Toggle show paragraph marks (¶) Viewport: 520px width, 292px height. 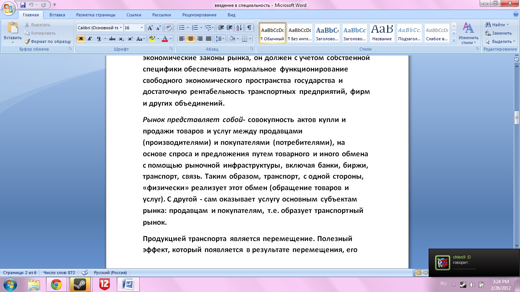coord(249,28)
